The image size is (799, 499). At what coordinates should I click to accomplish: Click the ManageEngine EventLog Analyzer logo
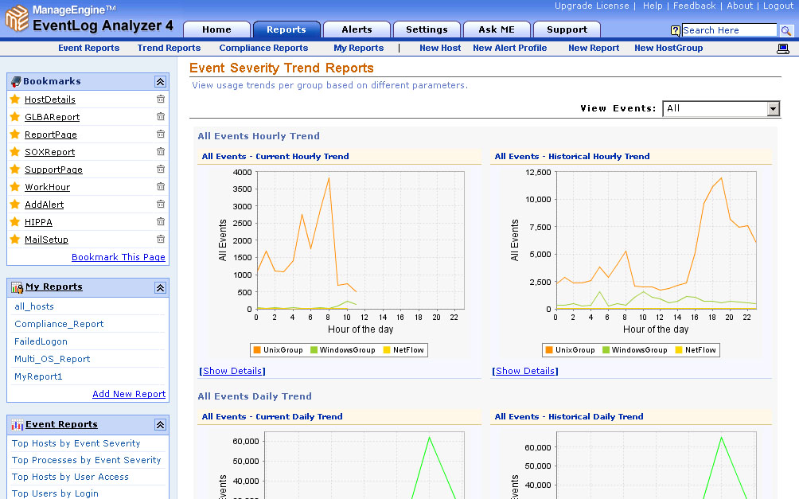pyautogui.click(x=89, y=18)
